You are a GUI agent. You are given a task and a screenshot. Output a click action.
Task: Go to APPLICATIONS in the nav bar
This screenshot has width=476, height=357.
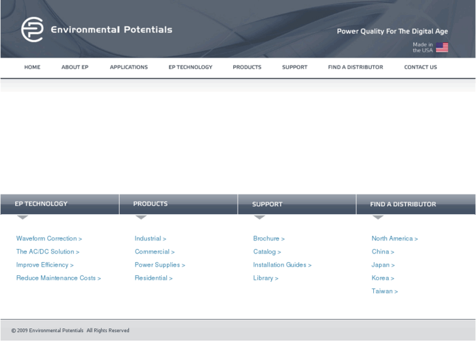(x=129, y=67)
